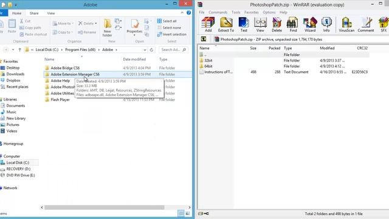Open WinRAR Commands menu
Image resolution: width=389 pixels, height=219 pixels.
pos(218,12)
